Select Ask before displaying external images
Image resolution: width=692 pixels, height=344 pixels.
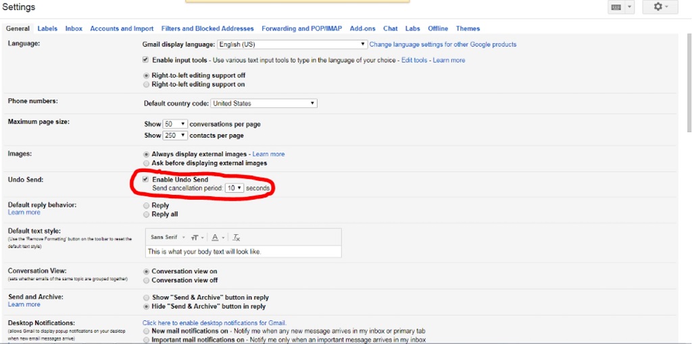(147, 163)
